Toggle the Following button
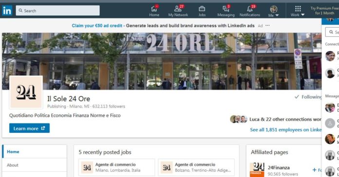The height and width of the screenshot is (177, 339). pyautogui.click(x=308, y=97)
